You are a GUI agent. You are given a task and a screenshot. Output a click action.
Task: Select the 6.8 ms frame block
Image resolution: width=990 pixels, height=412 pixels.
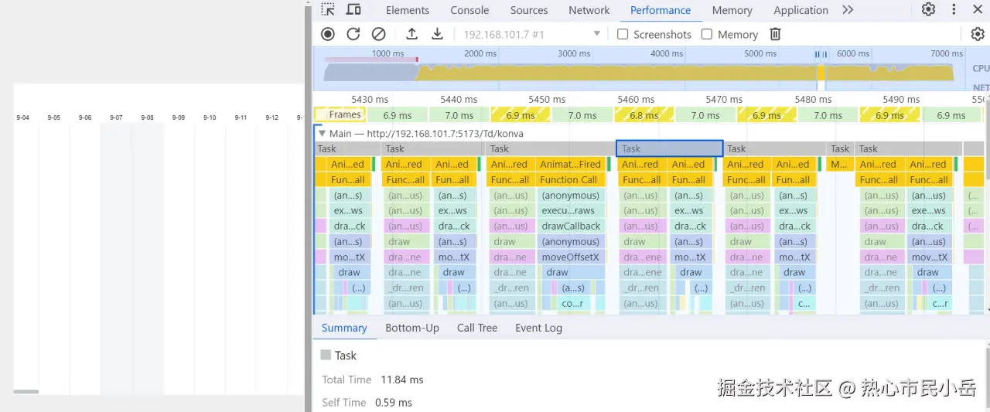[x=643, y=115]
